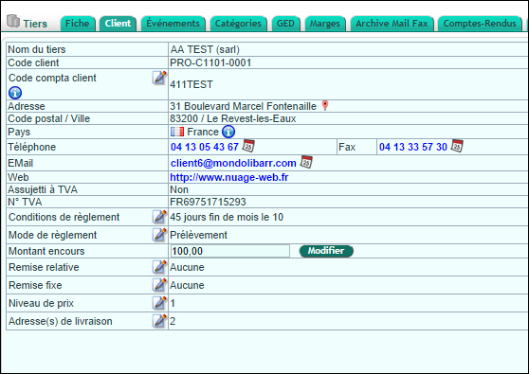Click the Adresse(s) de livraison label

pos(61,321)
